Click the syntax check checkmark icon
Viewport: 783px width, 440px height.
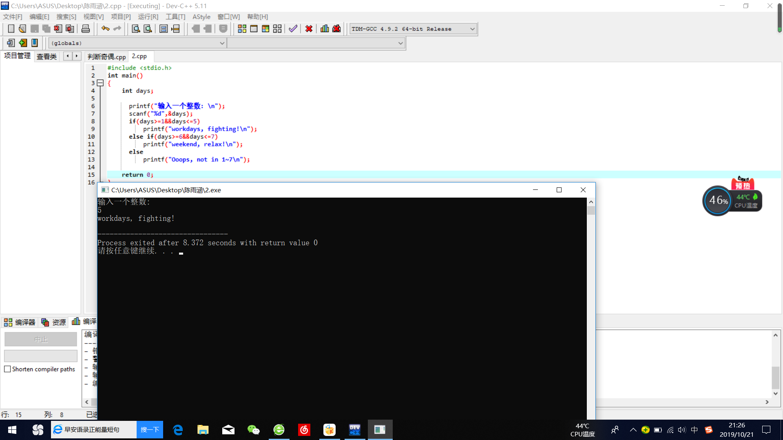[x=293, y=29]
